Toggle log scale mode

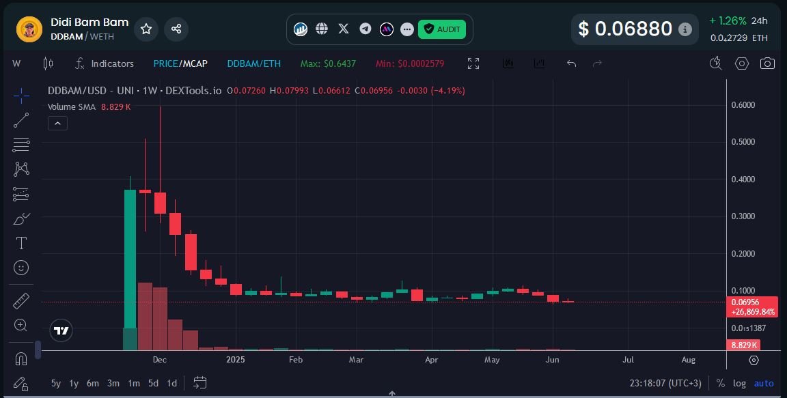pyautogui.click(x=739, y=384)
